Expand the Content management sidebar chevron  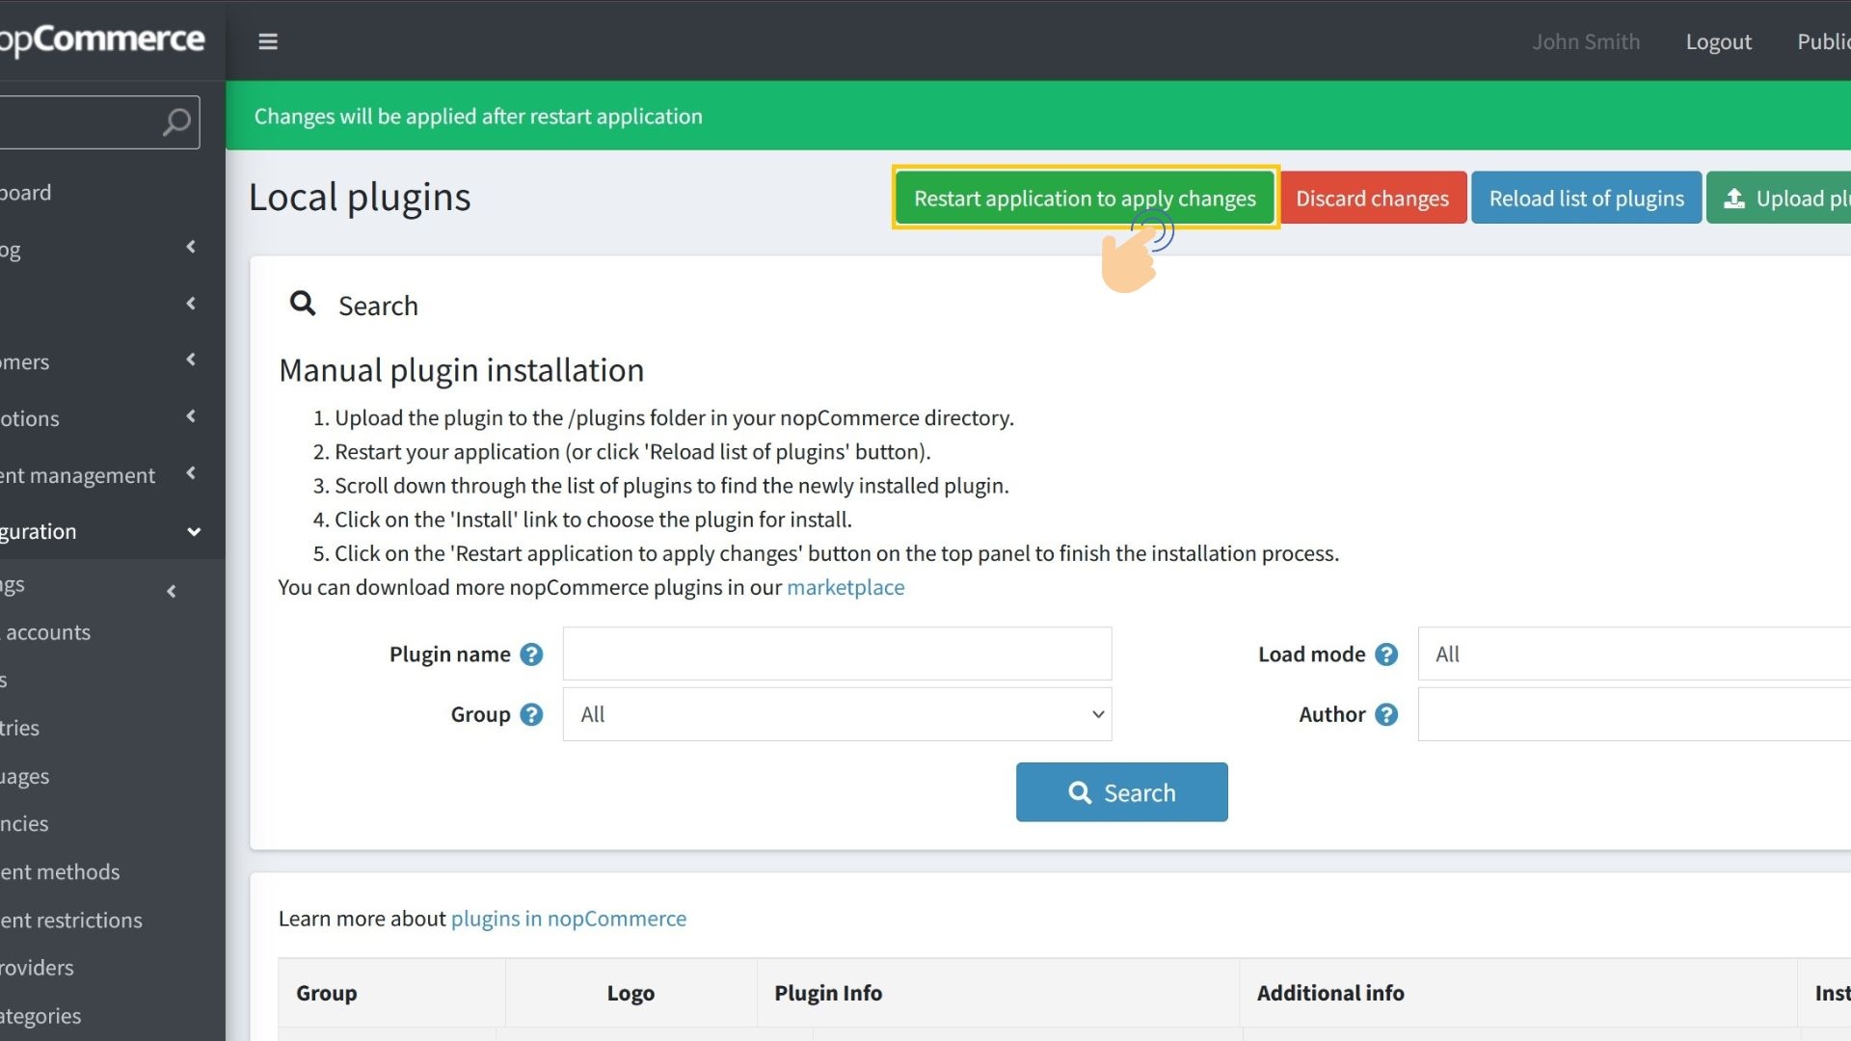pyautogui.click(x=191, y=473)
